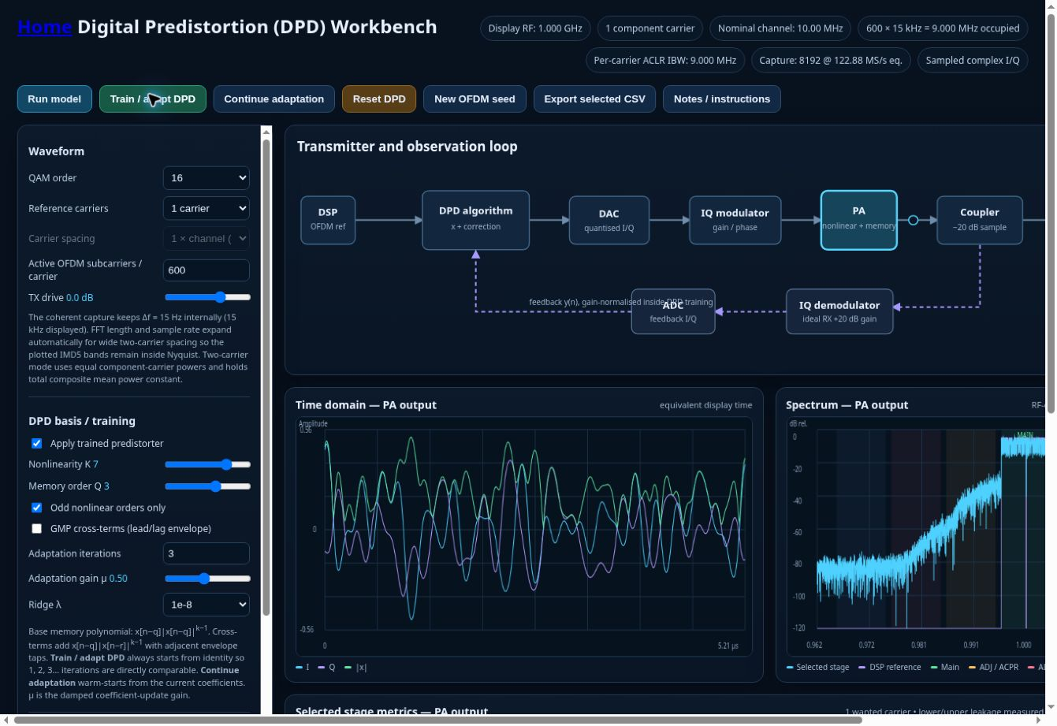1057x726 pixels.
Task: Adjust the Nonlinearity K slider
Action: [207, 464]
